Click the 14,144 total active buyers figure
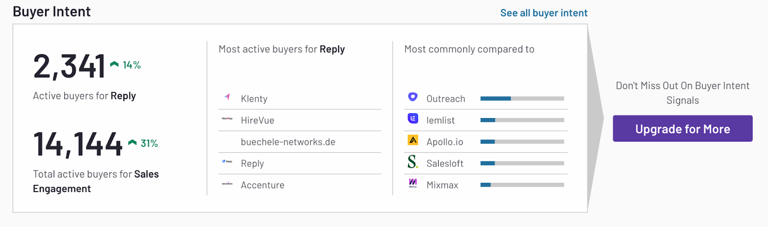The height and width of the screenshot is (227, 768). [78, 144]
